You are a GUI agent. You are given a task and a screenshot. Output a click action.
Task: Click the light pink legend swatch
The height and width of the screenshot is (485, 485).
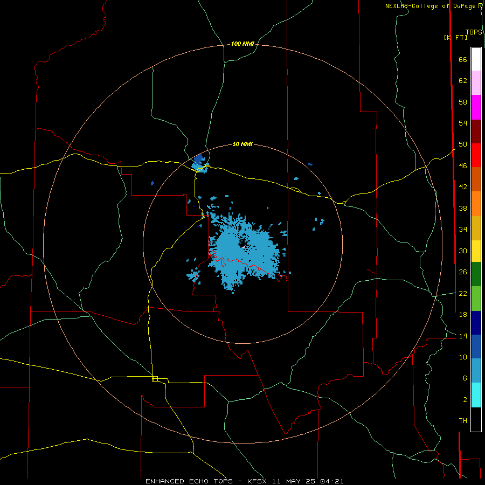(x=476, y=82)
